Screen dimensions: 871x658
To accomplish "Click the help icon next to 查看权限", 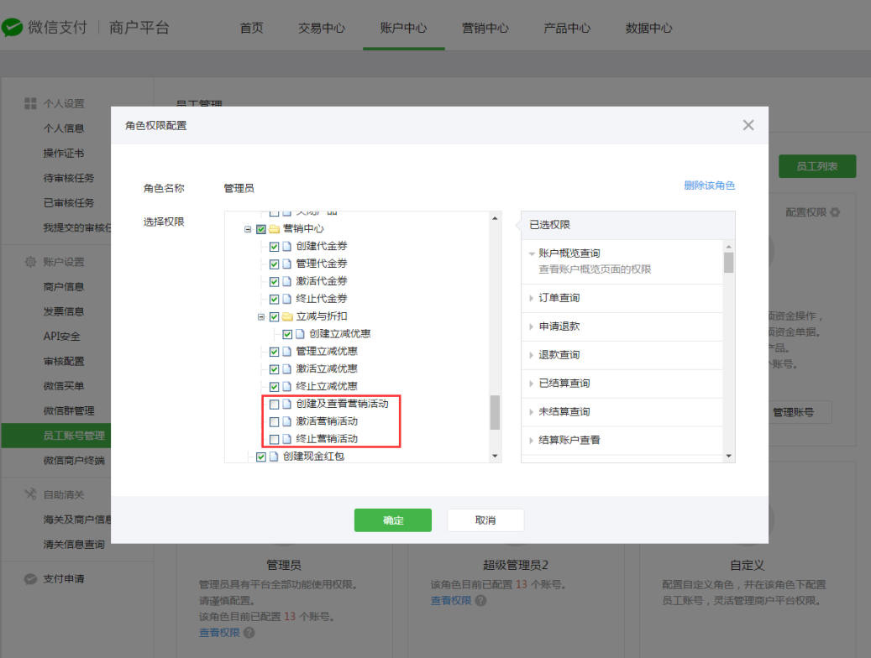I will tap(480, 600).
